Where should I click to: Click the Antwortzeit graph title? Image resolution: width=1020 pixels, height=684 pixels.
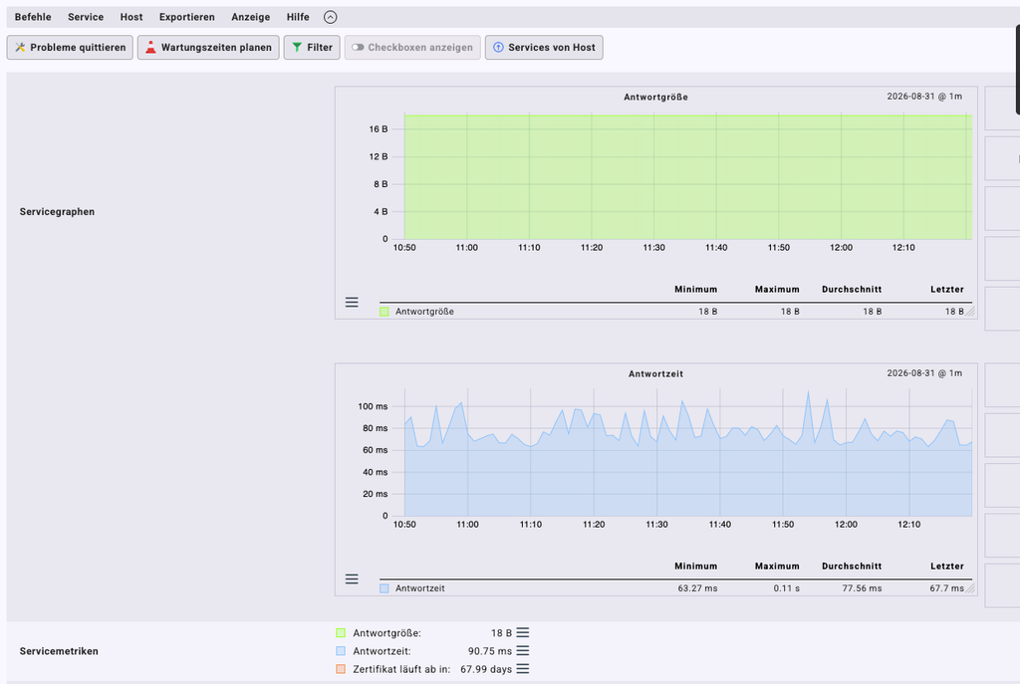click(655, 373)
